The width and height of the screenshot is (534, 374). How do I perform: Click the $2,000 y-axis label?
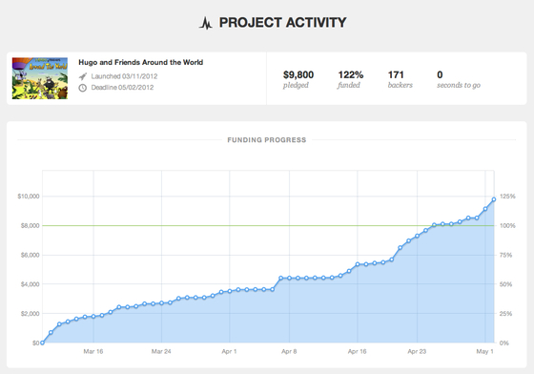pyautogui.click(x=30, y=314)
